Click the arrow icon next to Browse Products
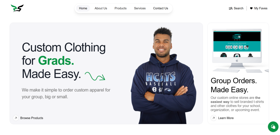This screenshot has width=280, height=135. pyautogui.click(x=16, y=118)
